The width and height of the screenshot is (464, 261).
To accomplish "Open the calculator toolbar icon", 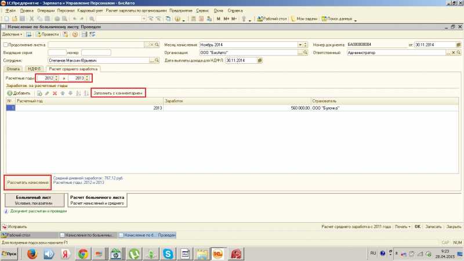I will coord(193,19).
